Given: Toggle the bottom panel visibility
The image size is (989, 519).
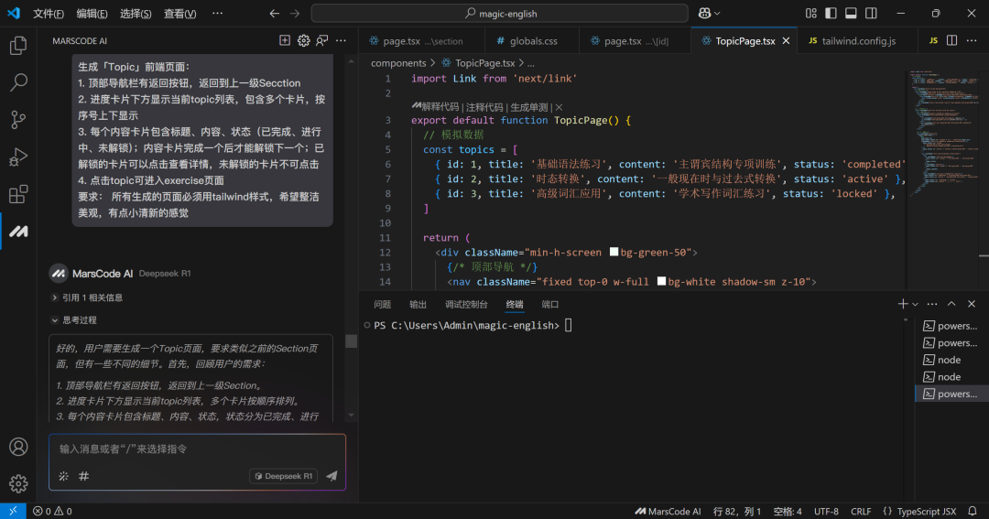Looking at the screenshot, I should pyautogui.click(x=851, y=14).
